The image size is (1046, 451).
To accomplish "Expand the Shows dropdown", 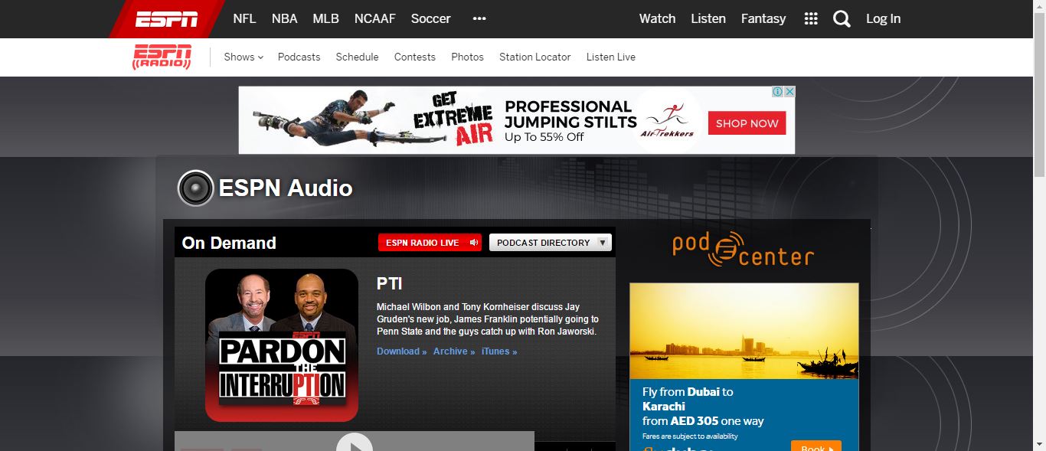I will click(x=244, y=57).
